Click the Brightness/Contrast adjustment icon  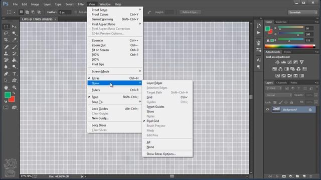(x=277, y=62)
